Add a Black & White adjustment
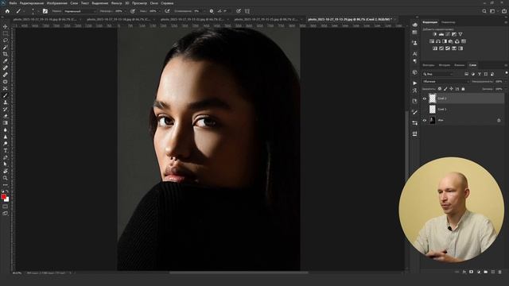This screenshot has height=286, width=509. point(445,41)
